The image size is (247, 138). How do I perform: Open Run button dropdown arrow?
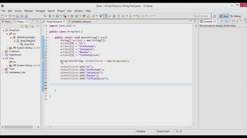[61, 16]
